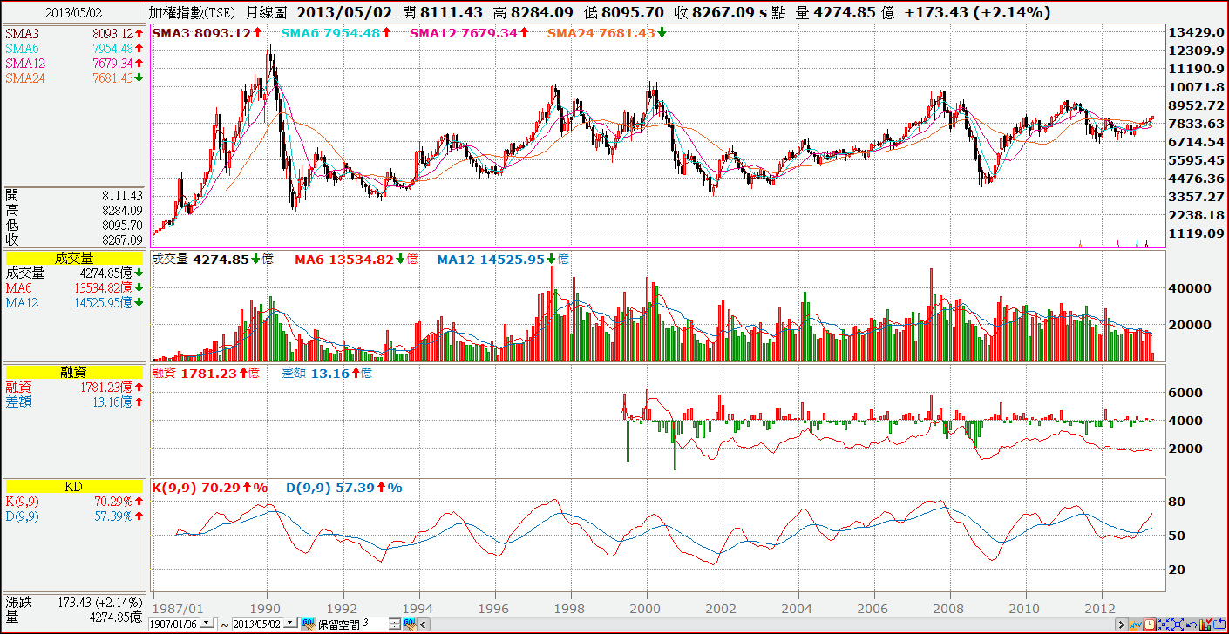Viewport: 1229px width, 634px height.
Task: Click the 漲跌 173.43 (+2.14%) row
Action: pyautogui.click(x=73, y=602)
